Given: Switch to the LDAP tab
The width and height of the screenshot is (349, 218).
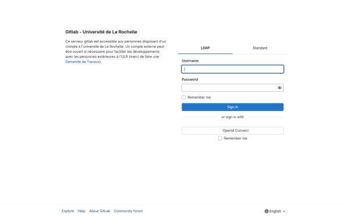Looking at the screenshot, I should (x=205, y=48).
